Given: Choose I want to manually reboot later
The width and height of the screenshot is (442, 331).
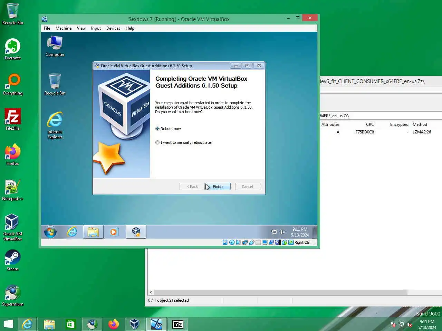Looking at the screenshot, I should (x=184, y=142).
